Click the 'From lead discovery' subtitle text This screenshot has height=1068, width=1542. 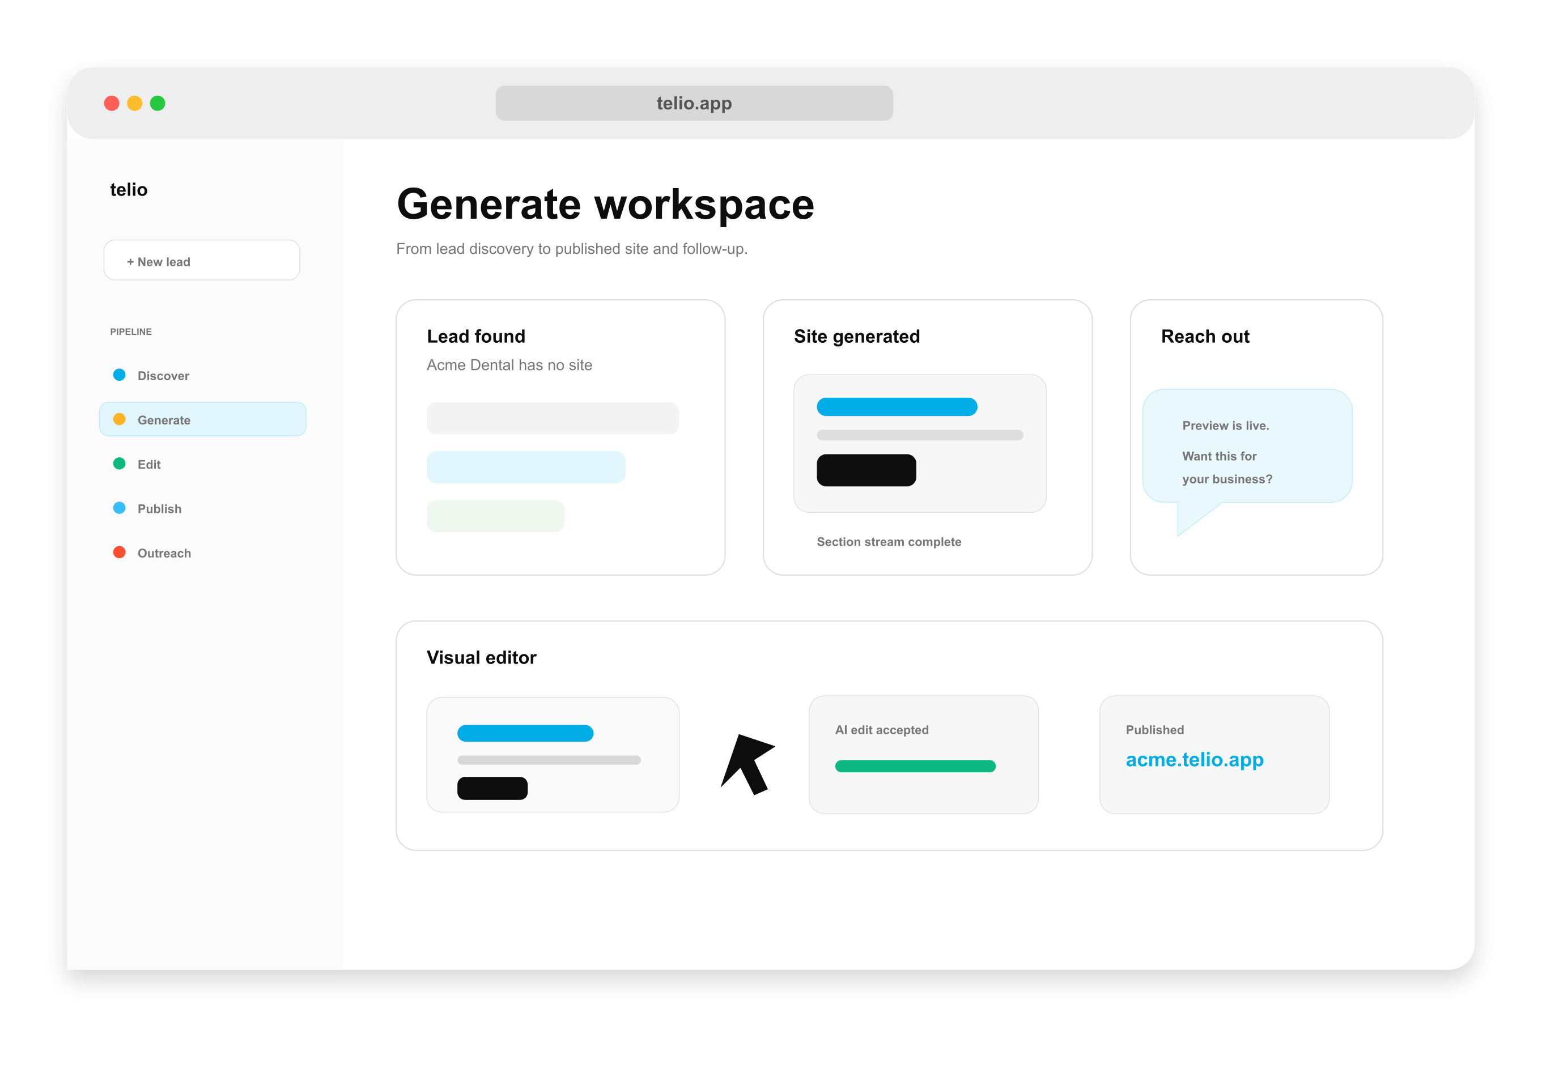pyautogui.click(x=572, y=248)
